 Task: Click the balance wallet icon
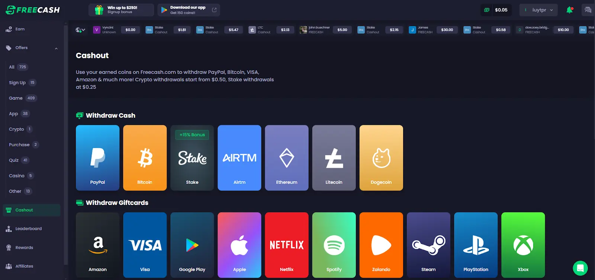coord(486,10)
